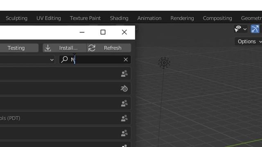Click the Install add-on button

(x=65, y=48)
